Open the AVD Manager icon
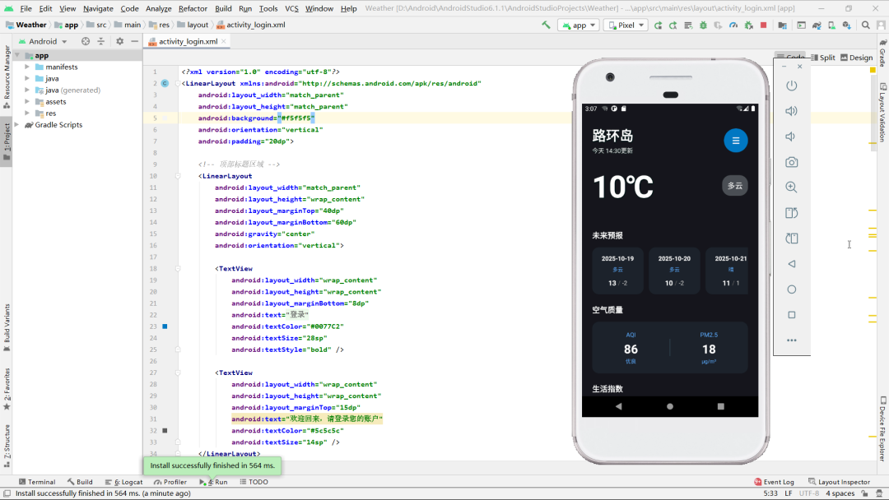889x500 pixels. click(x=831, y=25)
